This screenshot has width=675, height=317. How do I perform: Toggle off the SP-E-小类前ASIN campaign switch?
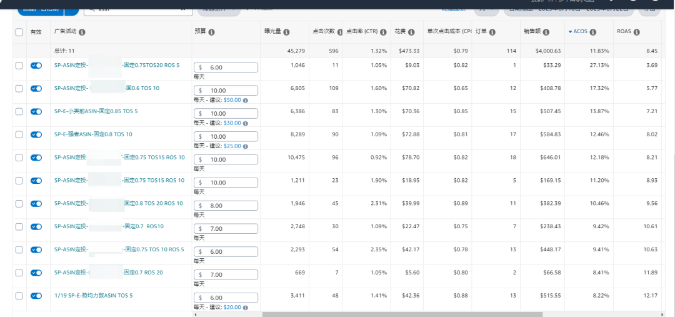tap(36, 111)
